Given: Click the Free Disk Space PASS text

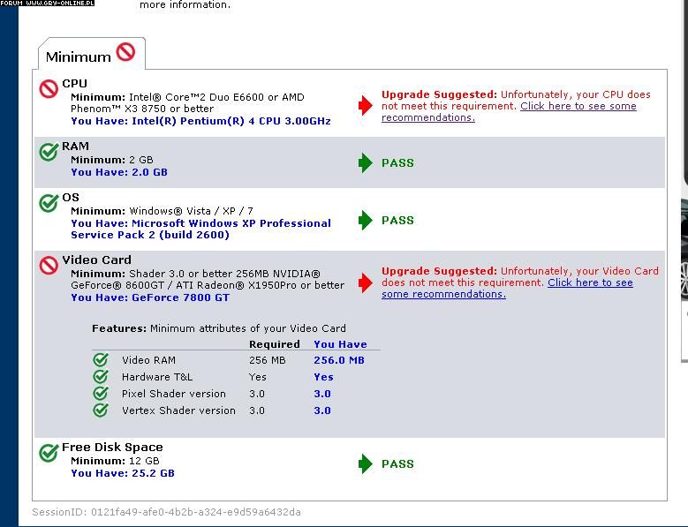Looking at the screenshot, I should click(x=397, y=463).
